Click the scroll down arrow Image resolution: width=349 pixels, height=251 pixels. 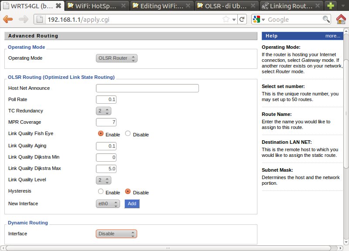[x=346, y=242]
